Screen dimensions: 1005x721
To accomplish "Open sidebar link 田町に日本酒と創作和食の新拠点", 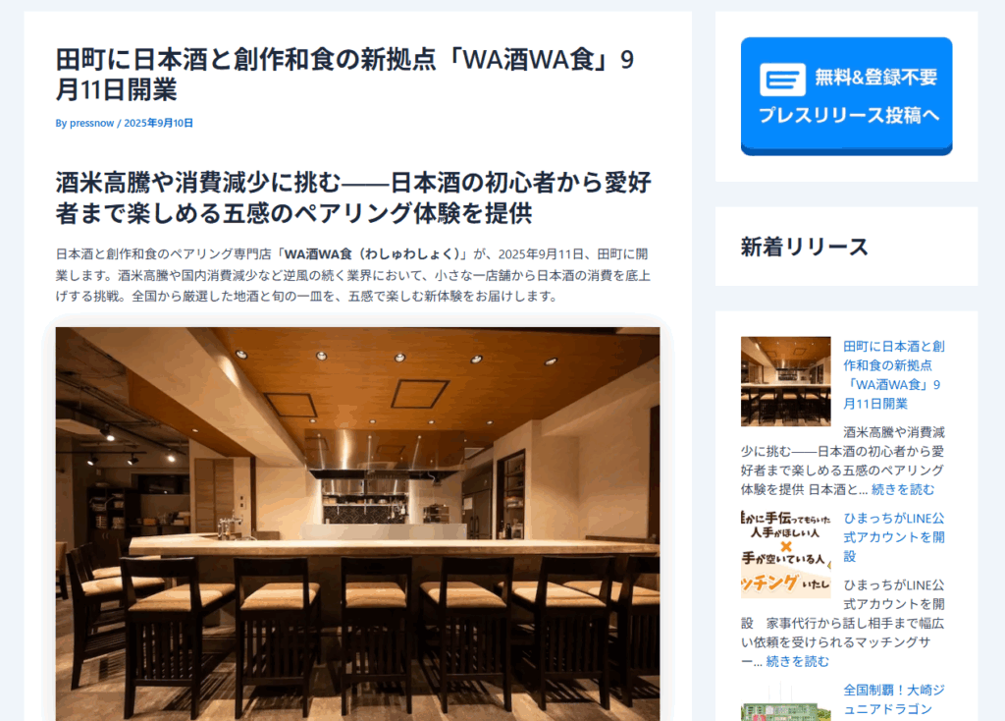I will pos(893,375).
